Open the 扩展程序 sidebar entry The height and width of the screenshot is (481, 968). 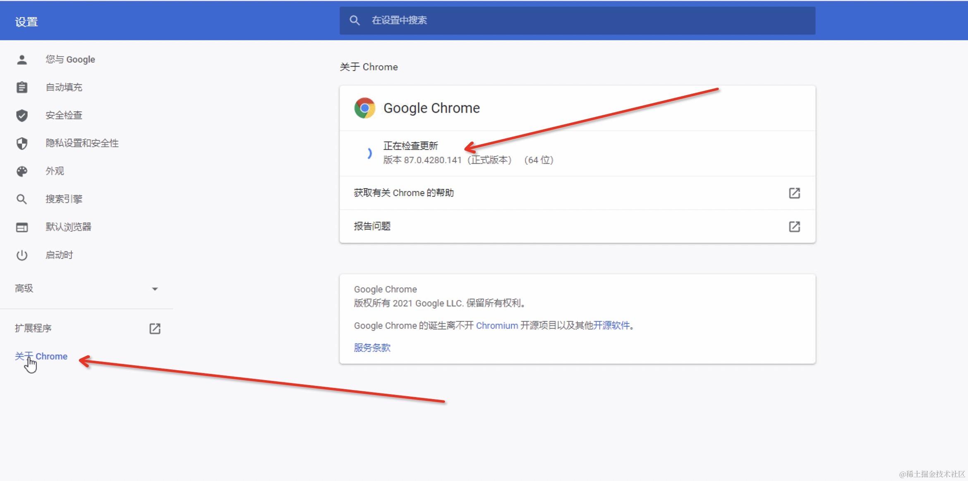pyautogui.click(x=34, y=329)
